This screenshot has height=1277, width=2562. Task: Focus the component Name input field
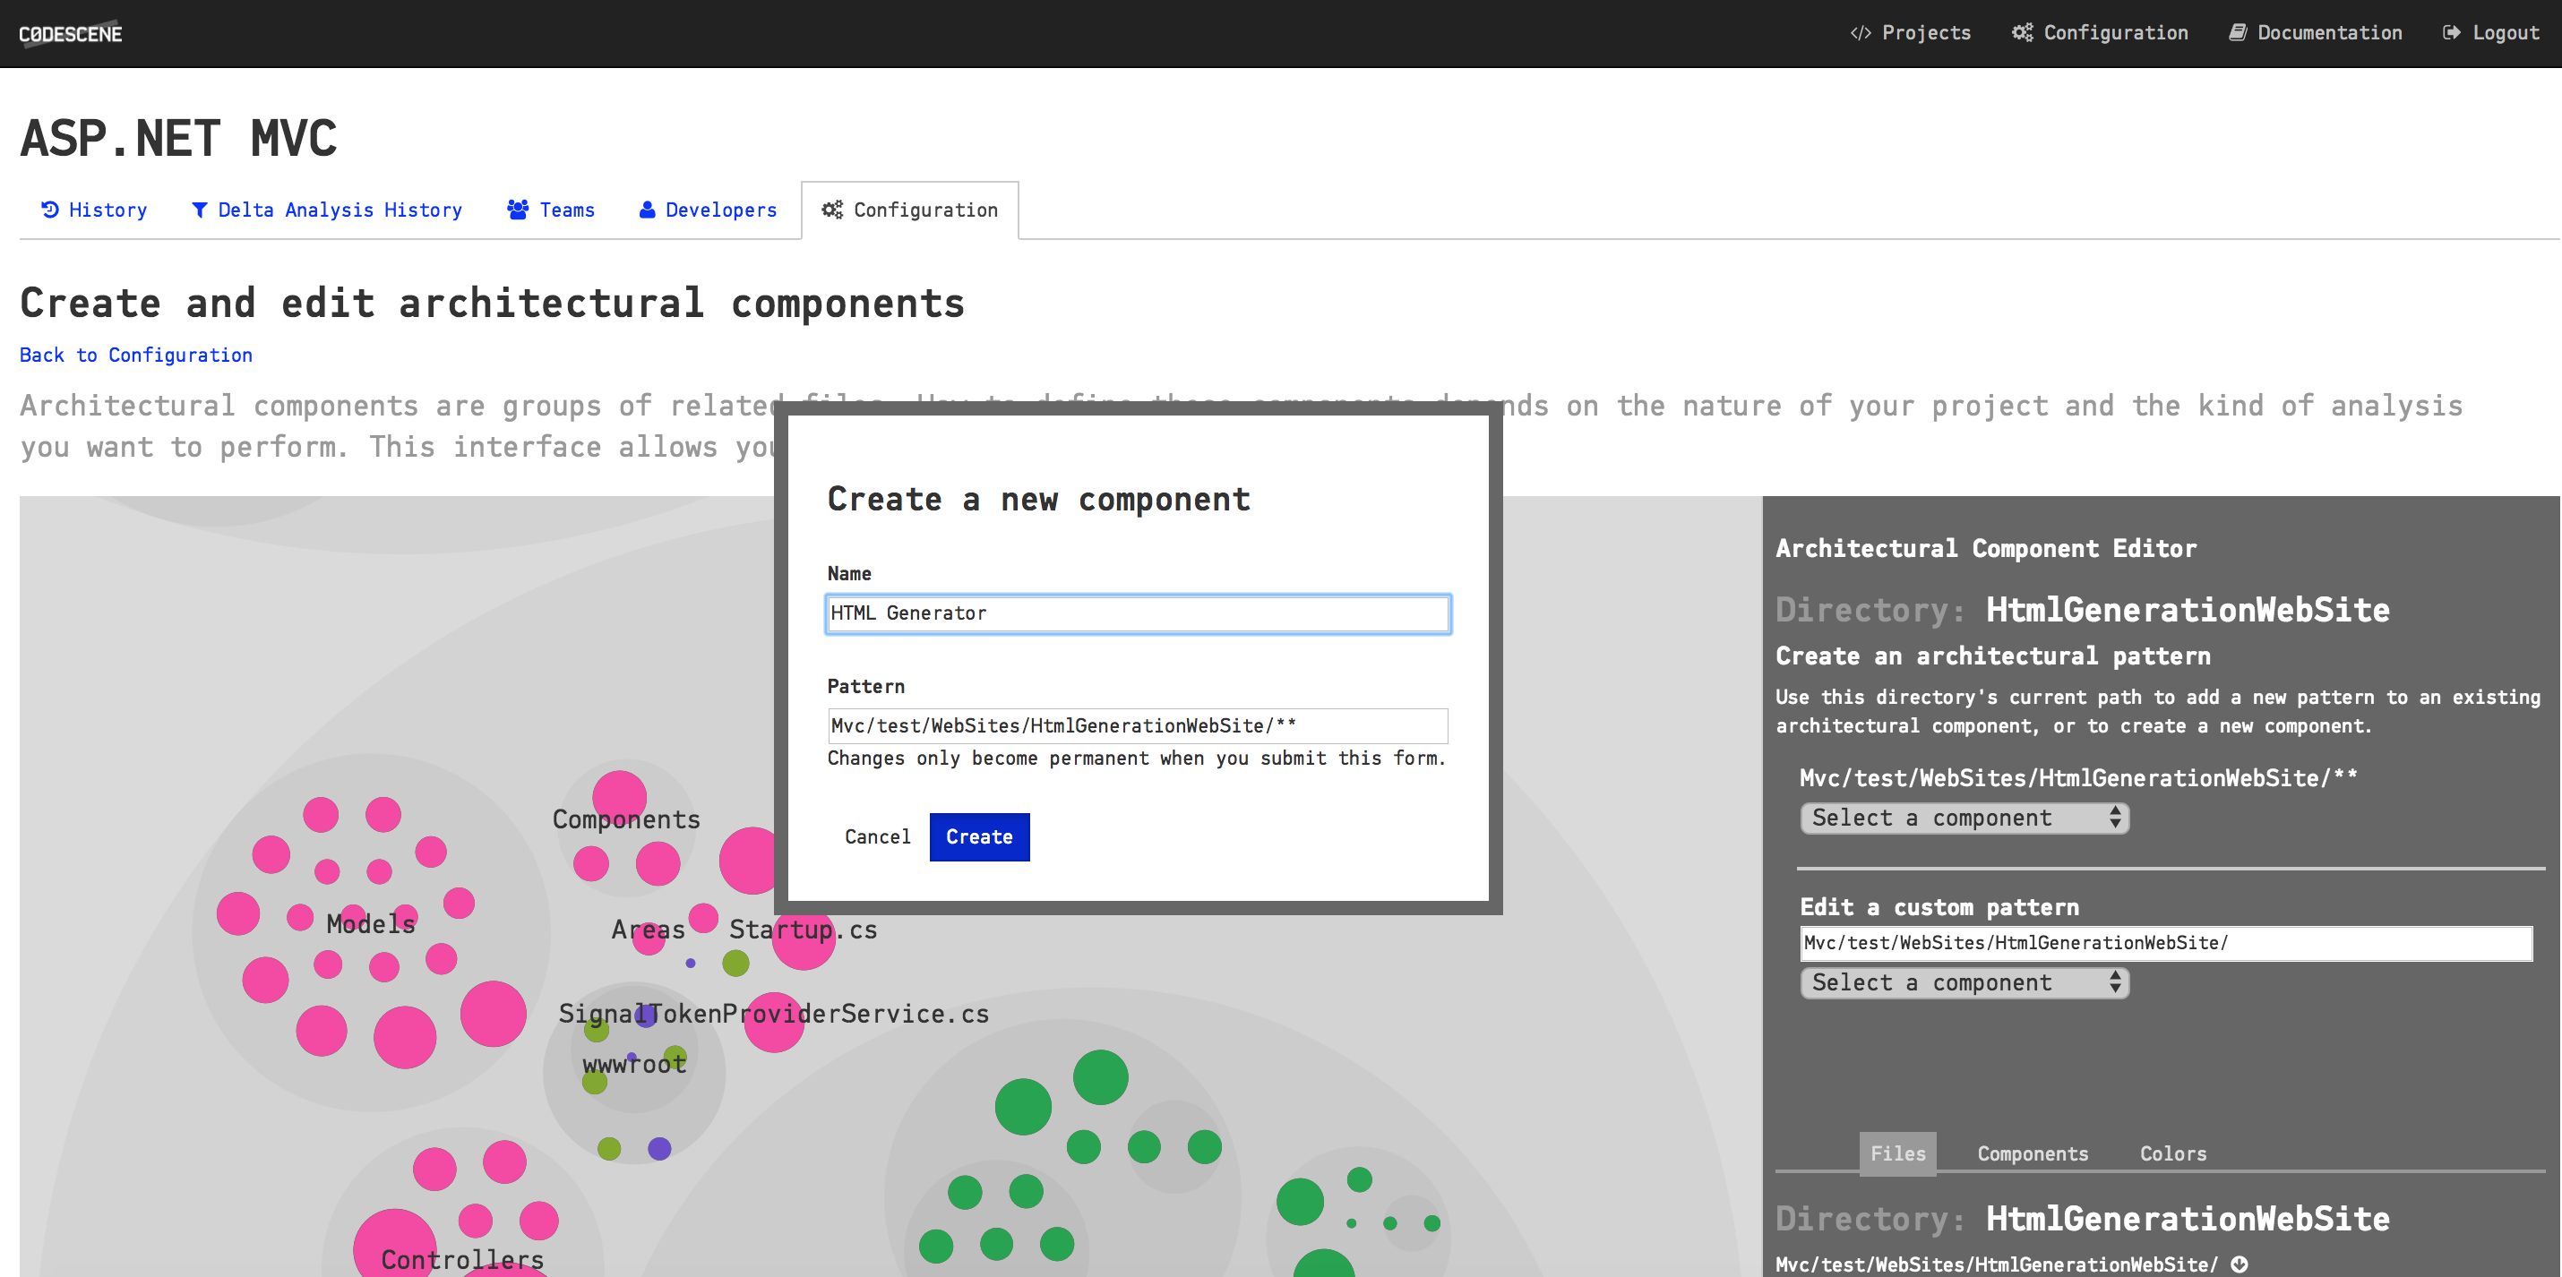(x=1138, y=613)
